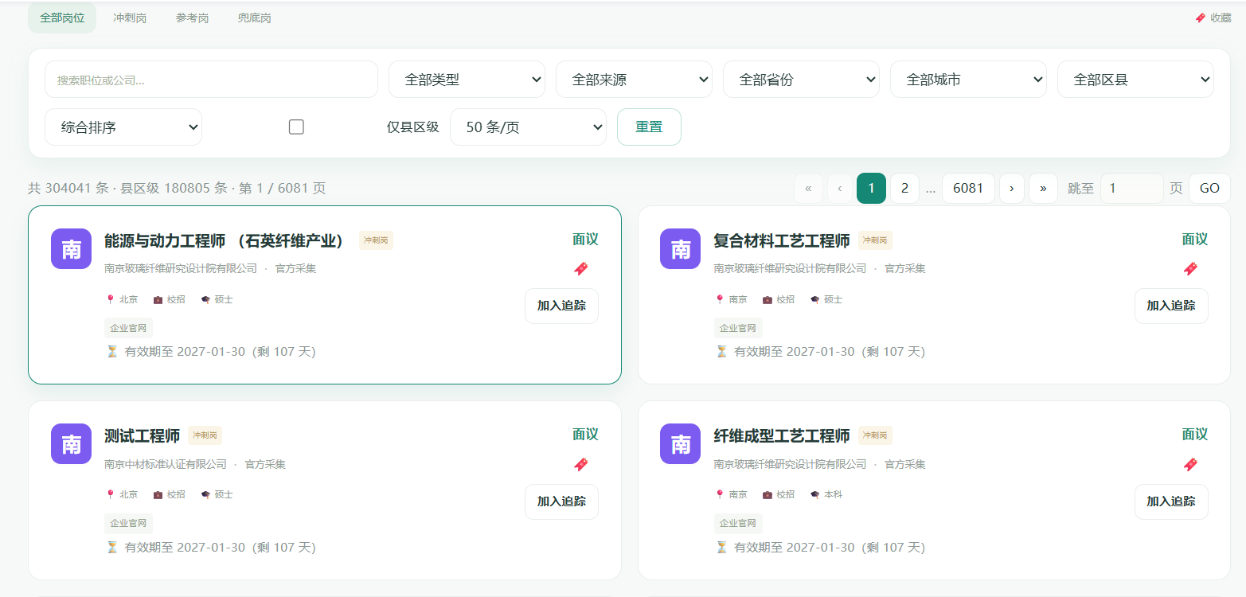Click the 南 avatar of 能源与动力工程师 job
Viewport: 1246px width, 597px height.
(71, 249)
